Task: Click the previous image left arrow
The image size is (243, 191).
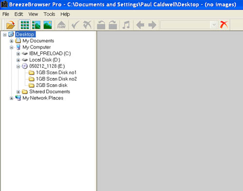Action: 140,25
